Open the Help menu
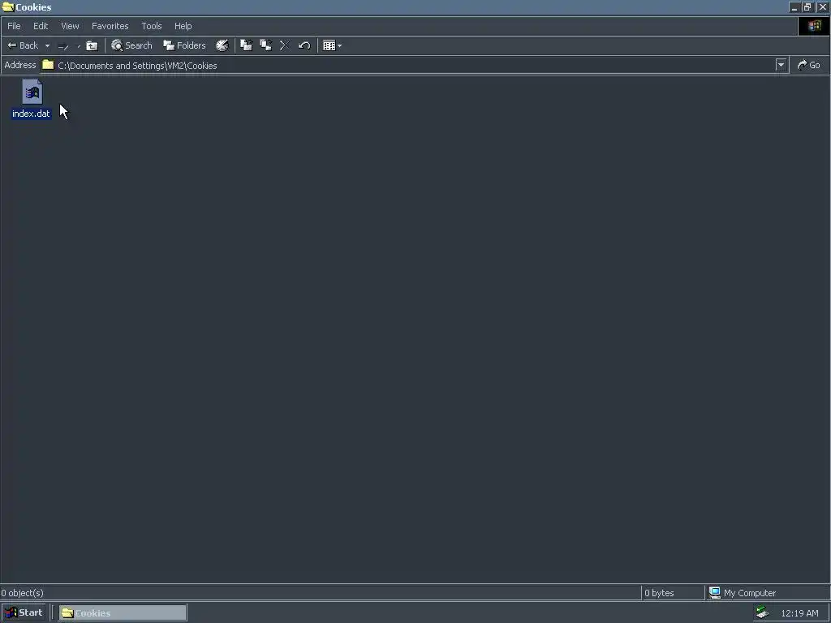831x623 pixels. click(183, 26)
